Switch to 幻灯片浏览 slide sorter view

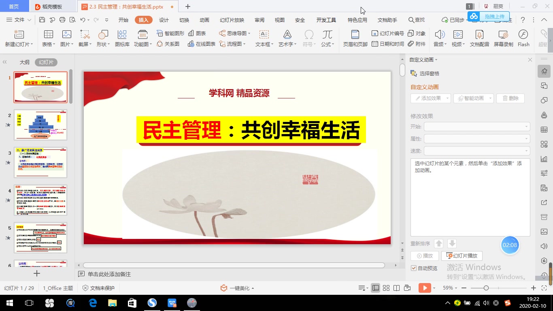coord(386,288)
